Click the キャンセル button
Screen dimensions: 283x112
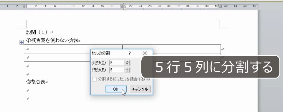point(140,89)
